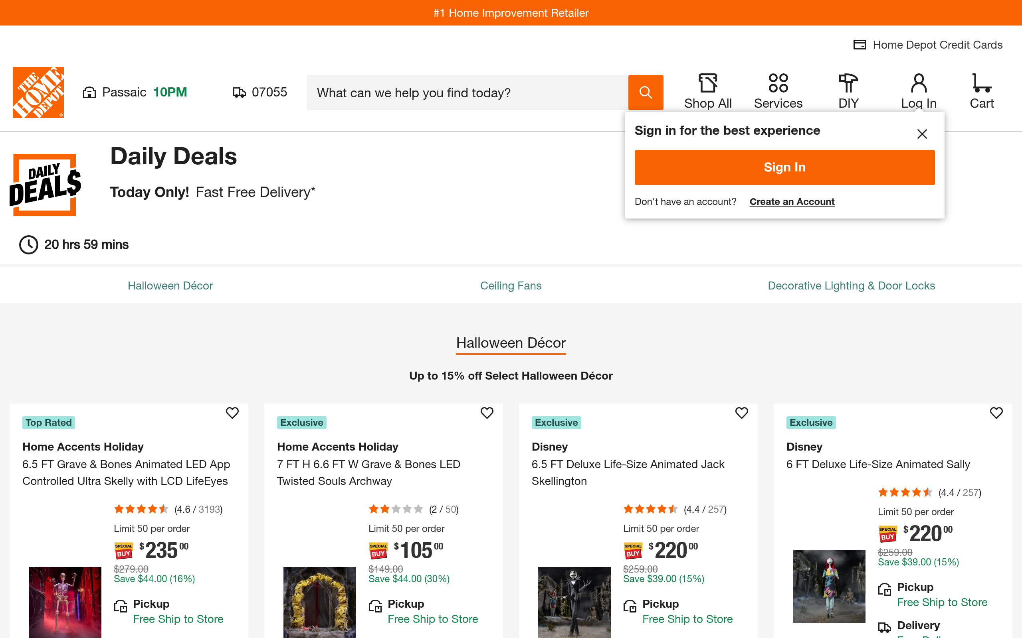The width and height of the screenshot is (1022, 638).
Task: Click The Home Depot logo
Action: click(38, 93)
